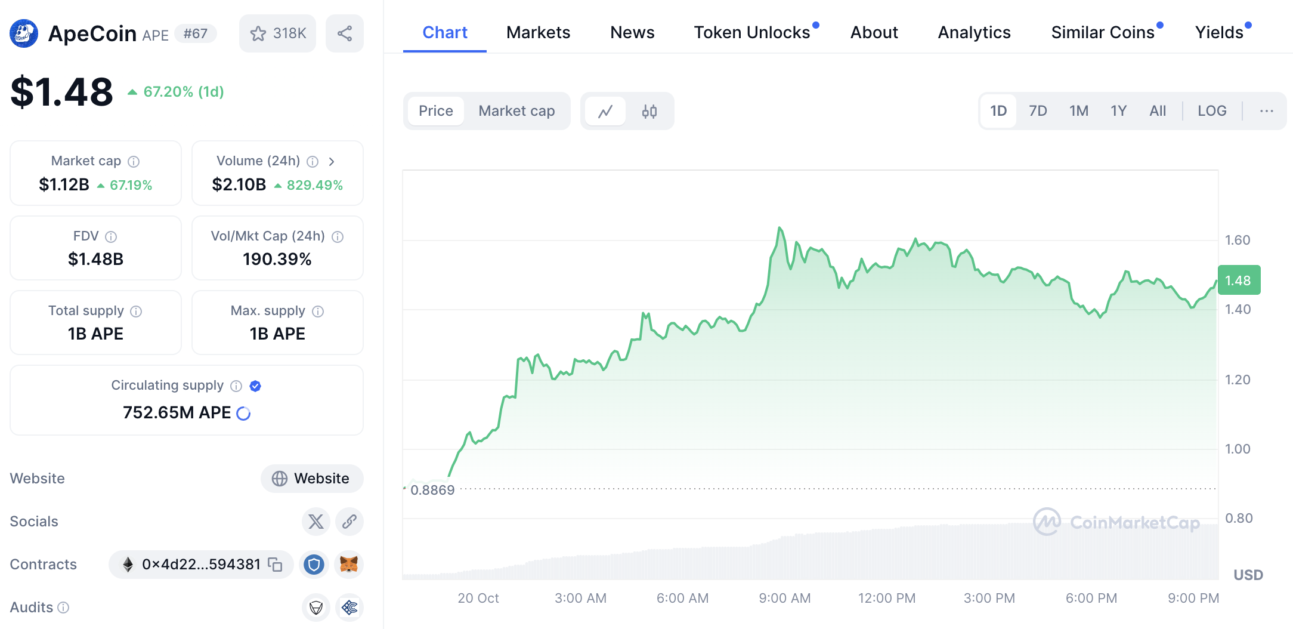1293x629 pixels.
Task: Show Vol/Mkt Cap (24h) info icon
Action: [x=338, y=237]
